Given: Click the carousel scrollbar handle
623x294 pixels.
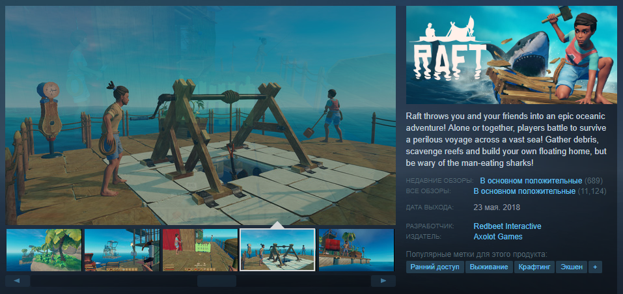Looking at the screenshot, I should coord(217,281).
